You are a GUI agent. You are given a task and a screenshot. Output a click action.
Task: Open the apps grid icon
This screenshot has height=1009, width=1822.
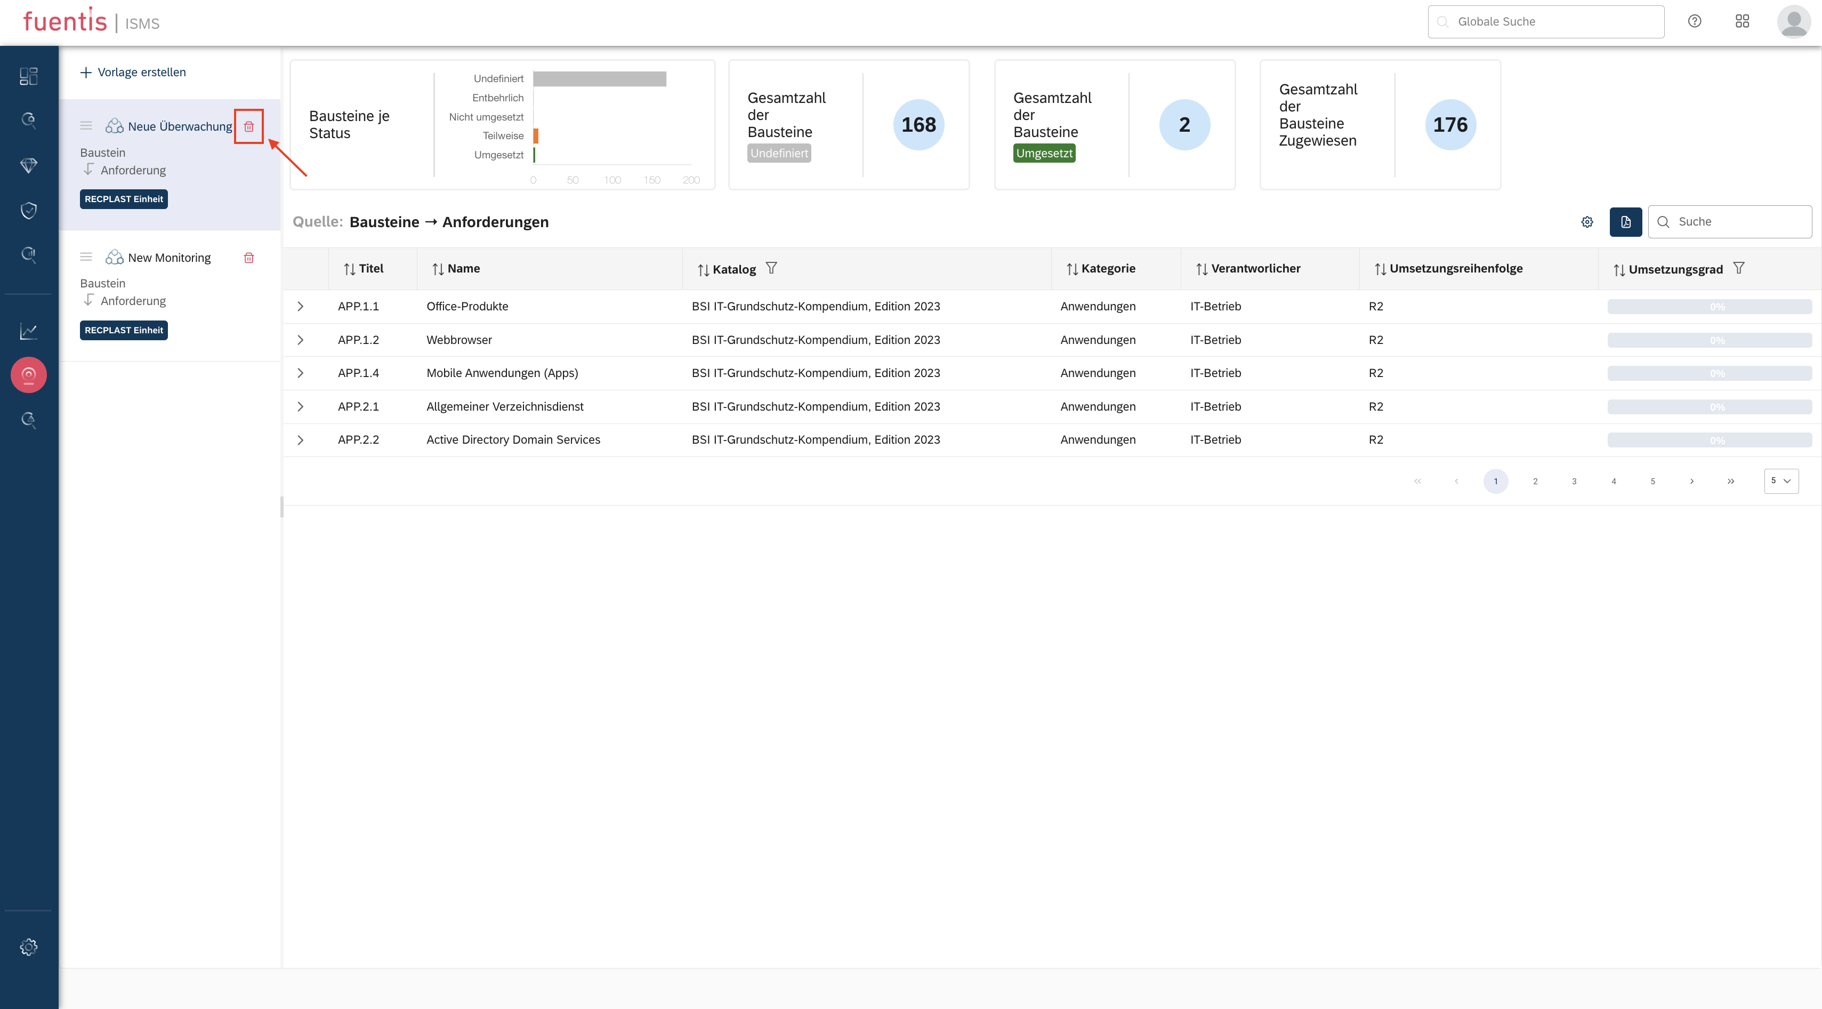point(1742,21)
